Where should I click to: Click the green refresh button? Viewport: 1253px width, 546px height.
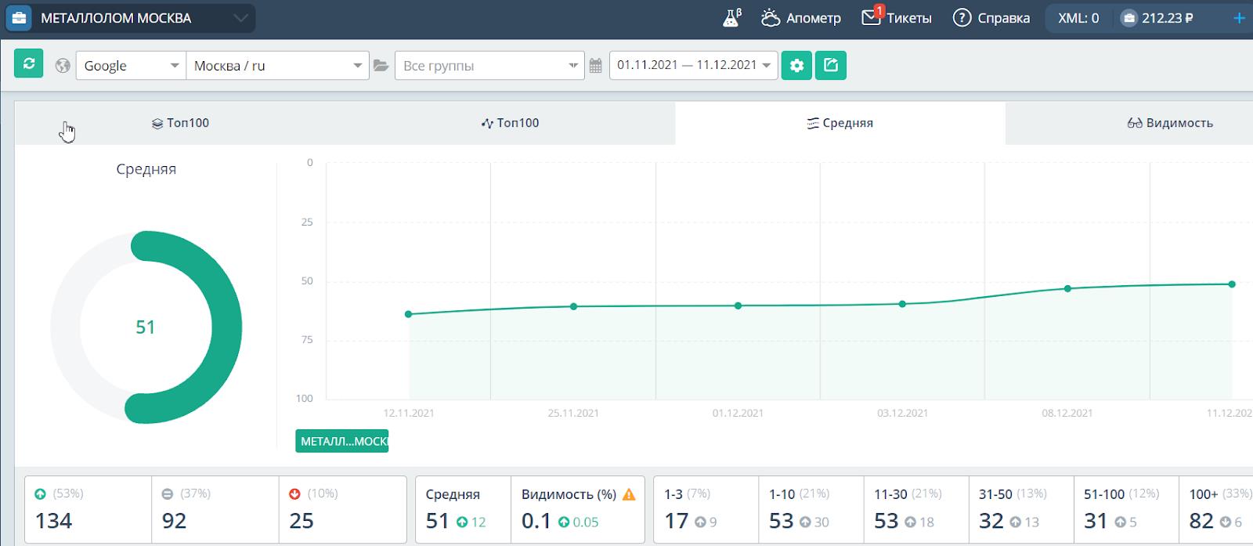29,64
